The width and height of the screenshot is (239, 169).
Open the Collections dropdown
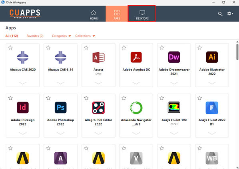(x=85, y=36)
